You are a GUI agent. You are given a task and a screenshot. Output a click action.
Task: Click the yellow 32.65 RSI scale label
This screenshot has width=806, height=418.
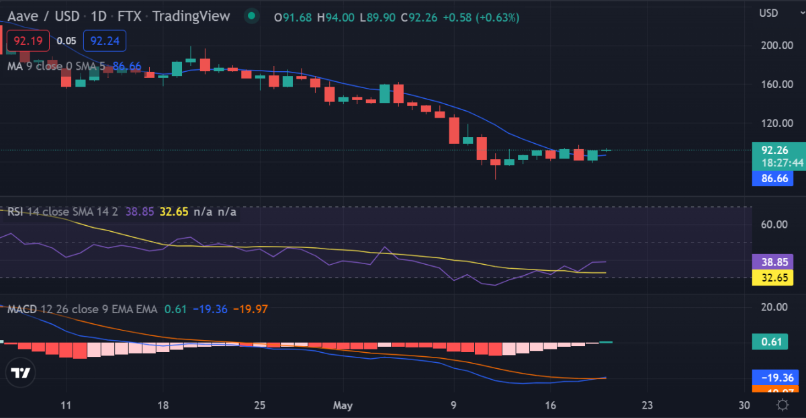[774, 278]
